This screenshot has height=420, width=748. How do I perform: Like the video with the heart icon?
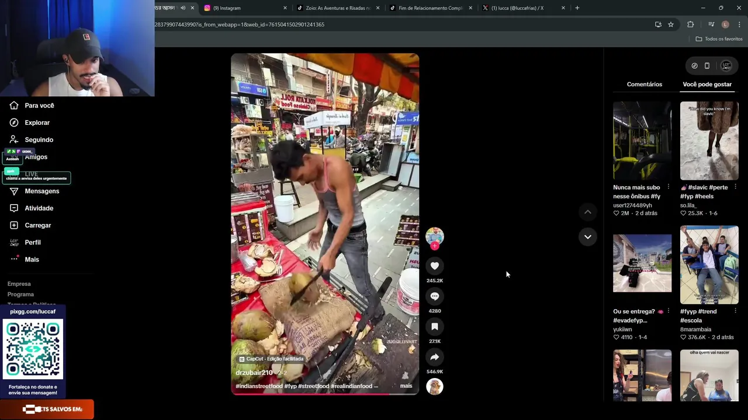click(x=435, y=266)
